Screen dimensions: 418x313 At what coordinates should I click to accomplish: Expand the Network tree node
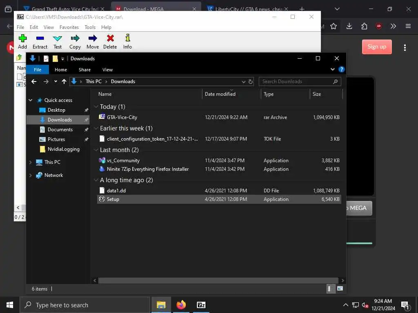click(30, 175)
